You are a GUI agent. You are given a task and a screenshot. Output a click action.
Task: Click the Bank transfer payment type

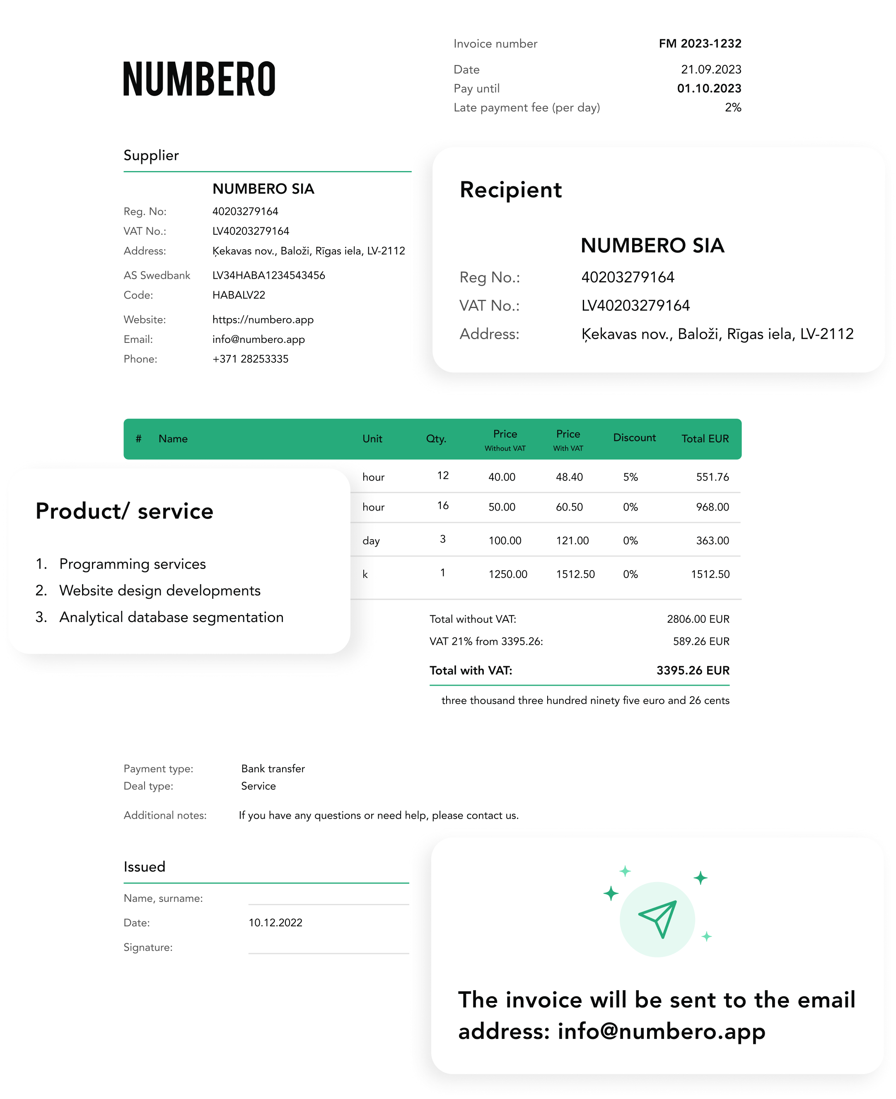273,768
